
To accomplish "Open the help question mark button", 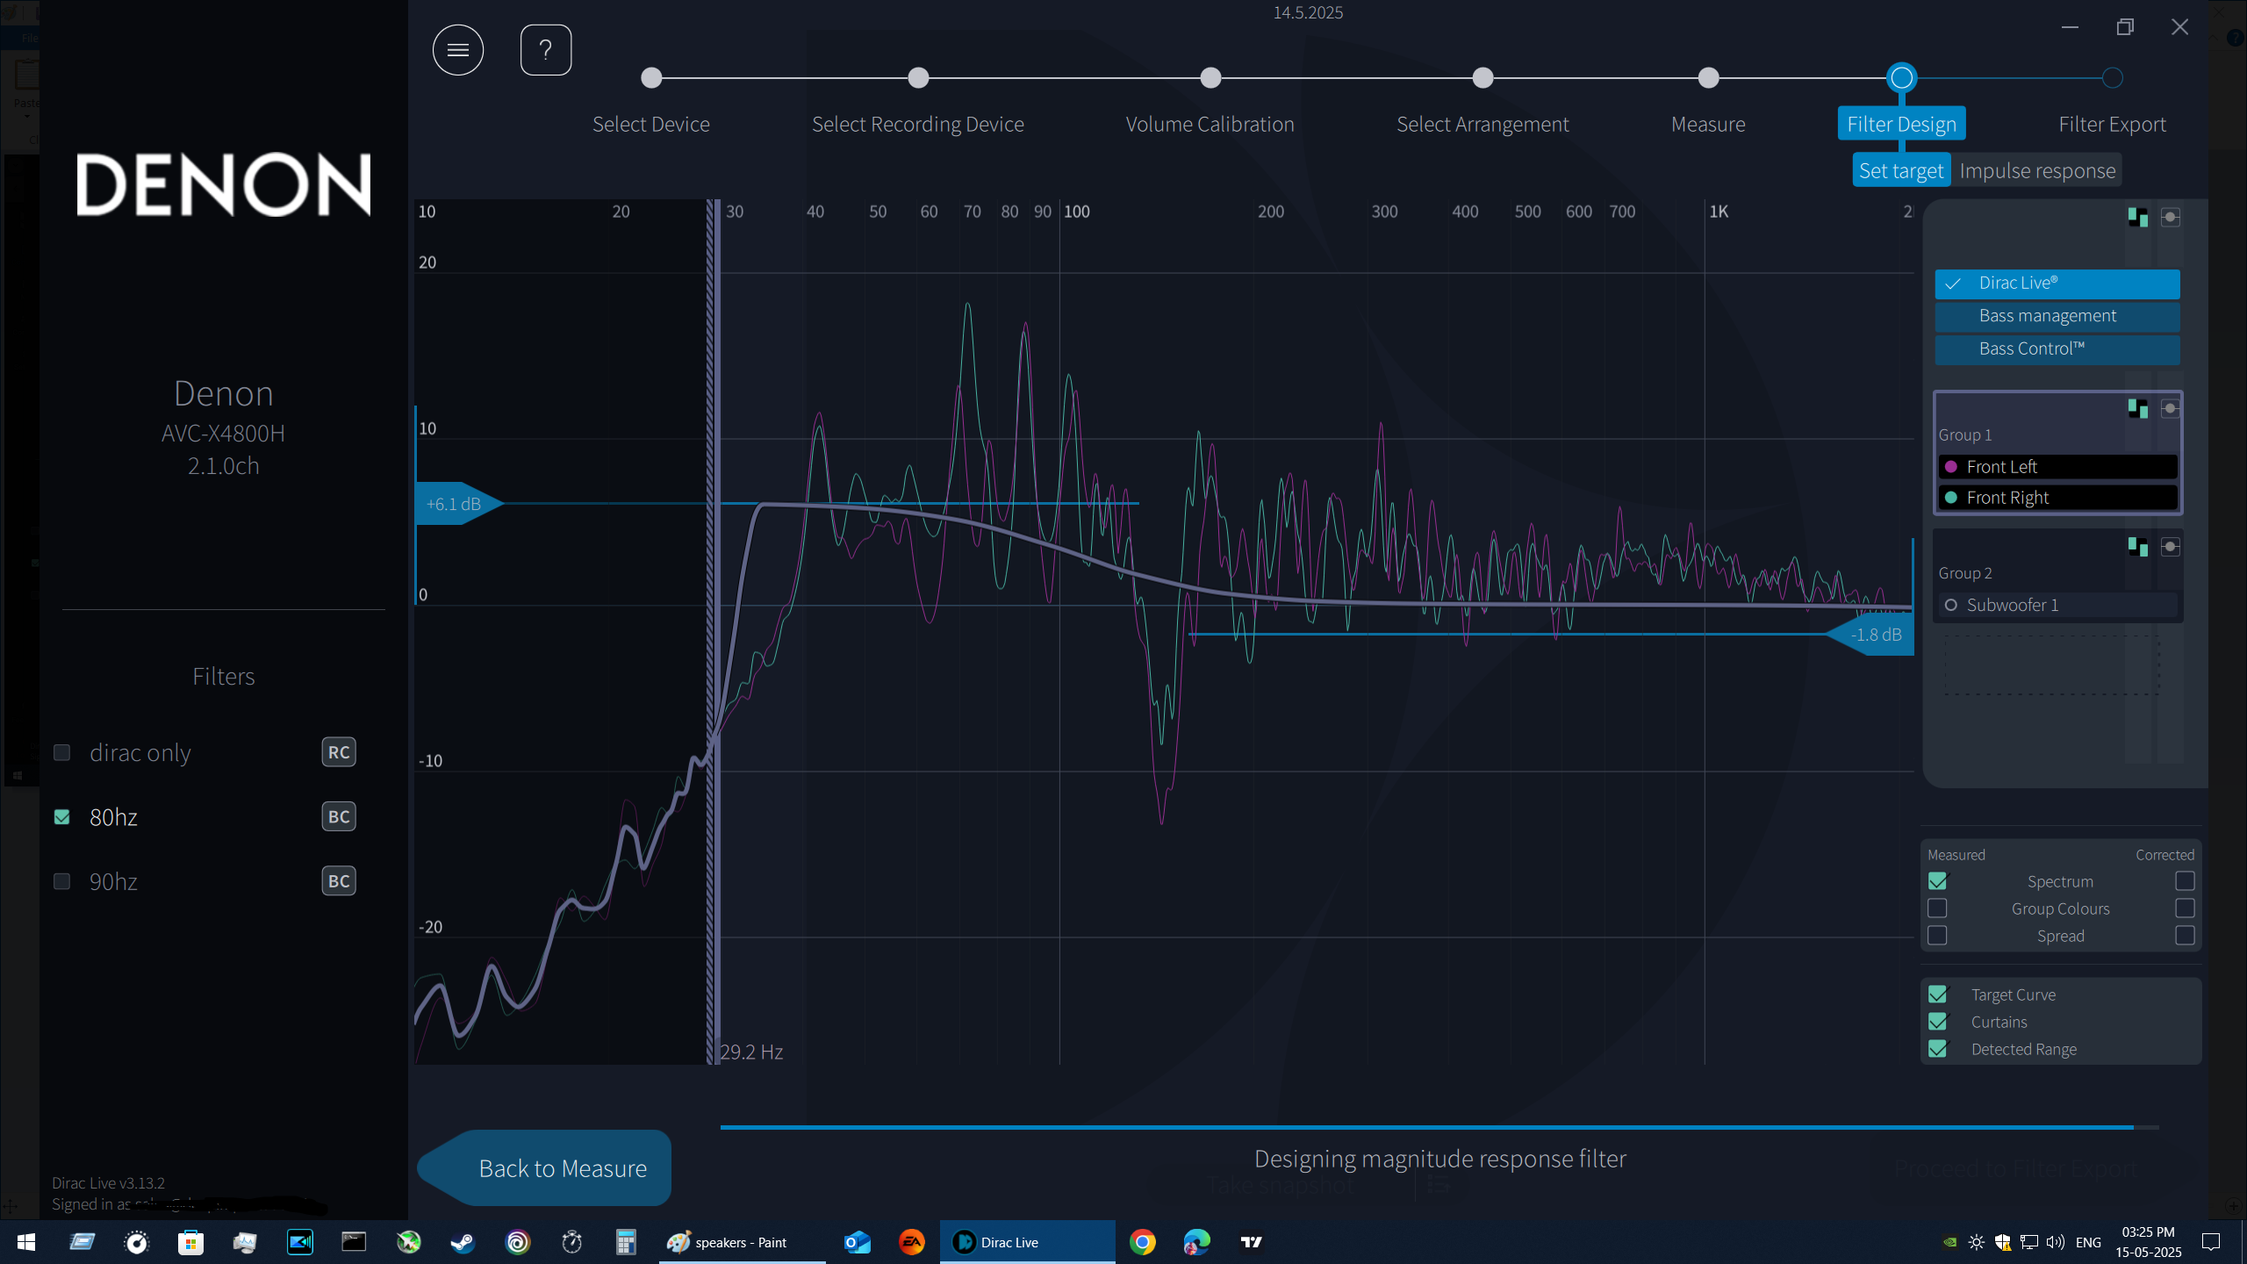I will pyautogui.click(x=545, y=50).
